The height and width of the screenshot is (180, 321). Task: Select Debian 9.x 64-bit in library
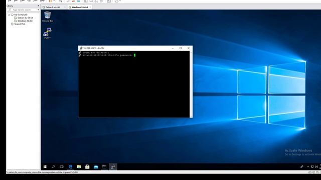25,18
